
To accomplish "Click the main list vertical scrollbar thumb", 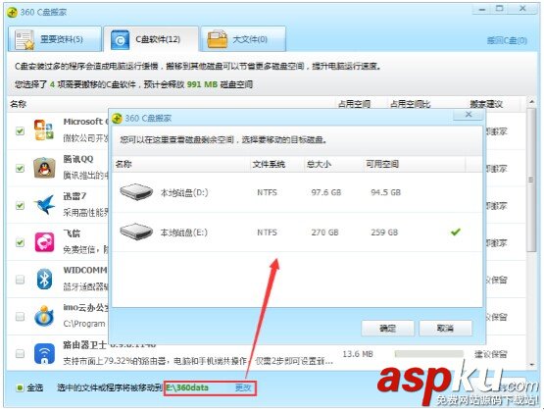I will click(x=531, y=180).
